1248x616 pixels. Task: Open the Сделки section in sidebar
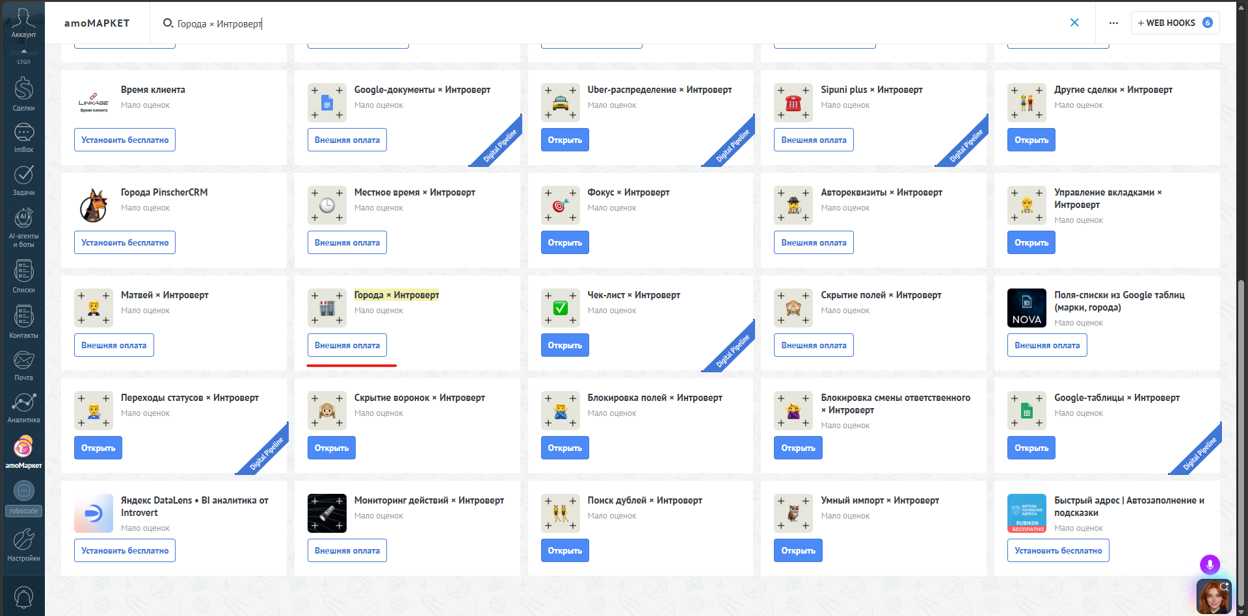[x=23, y=94]
